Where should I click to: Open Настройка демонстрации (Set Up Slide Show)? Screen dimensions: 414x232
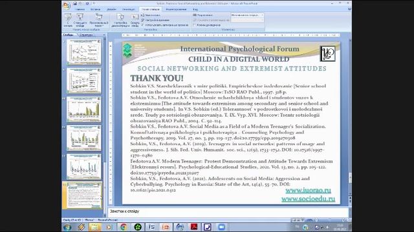(x=120, y=20)
